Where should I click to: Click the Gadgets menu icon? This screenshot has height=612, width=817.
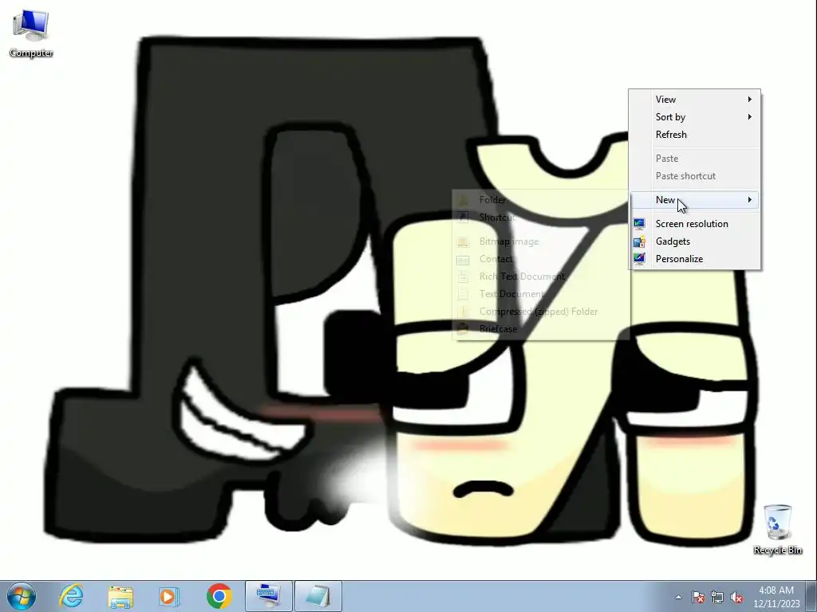point(639,241)
